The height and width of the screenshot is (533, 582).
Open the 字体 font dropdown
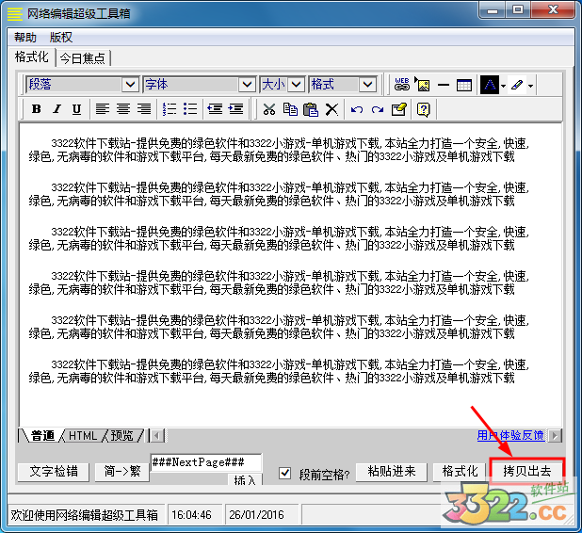(x=247, y=85)
